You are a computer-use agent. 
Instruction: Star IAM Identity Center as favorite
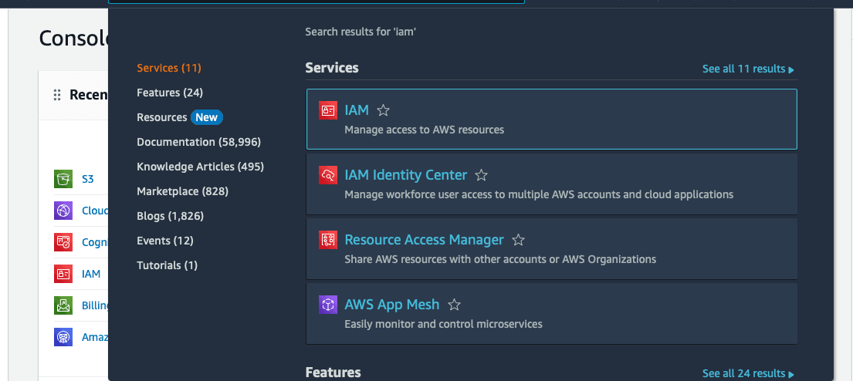tap(481, 175)
